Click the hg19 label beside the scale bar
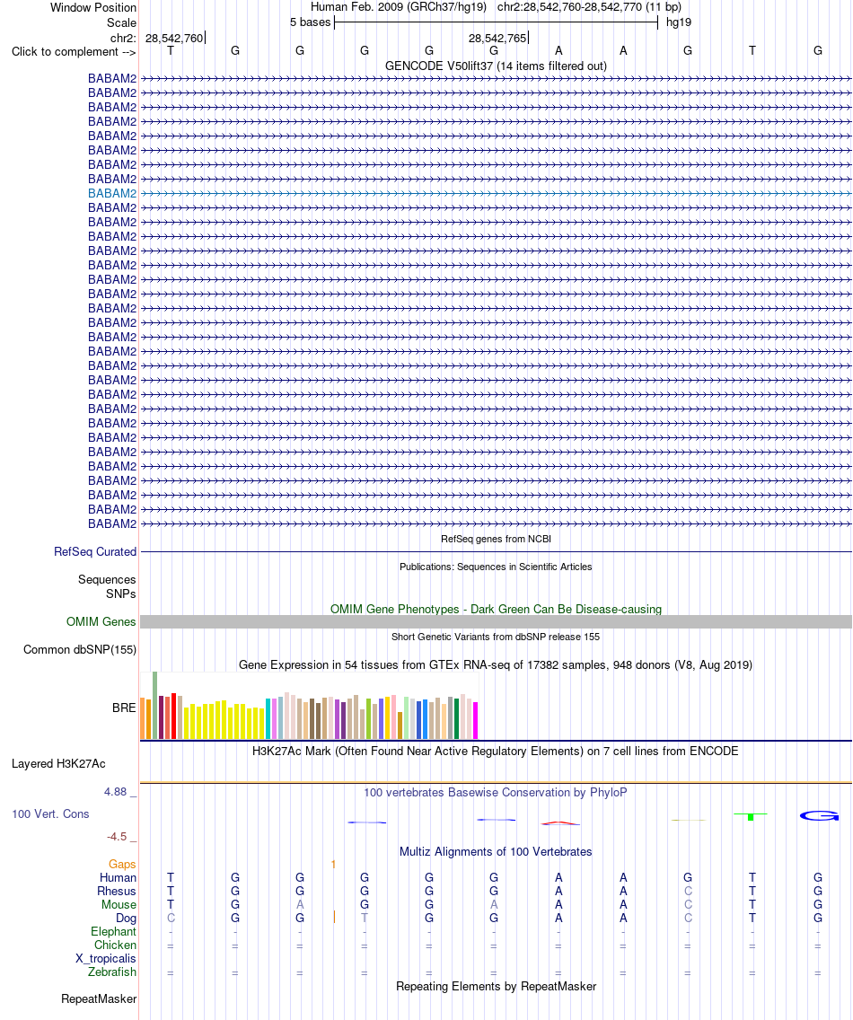The width and height of the screenshot is (853, 1020). (x=679, y=22)
